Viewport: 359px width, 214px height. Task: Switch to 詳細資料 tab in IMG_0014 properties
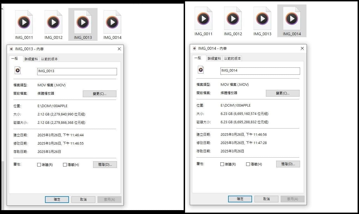click(214, 58)
